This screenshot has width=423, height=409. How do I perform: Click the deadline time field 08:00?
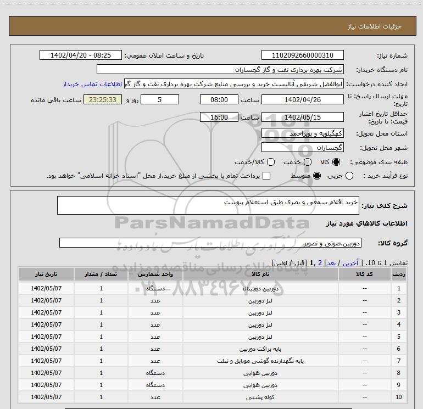tap(219, 99)
